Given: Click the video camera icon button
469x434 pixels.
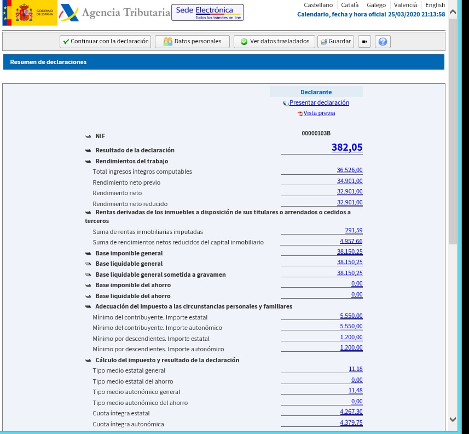Looking at the screenshot, I should click(364, 42).
